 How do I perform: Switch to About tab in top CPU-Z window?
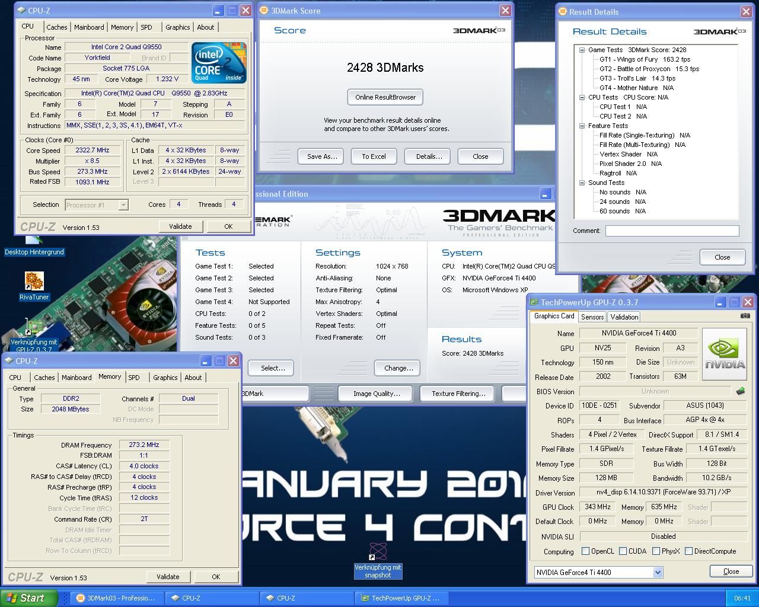point(206,27)
